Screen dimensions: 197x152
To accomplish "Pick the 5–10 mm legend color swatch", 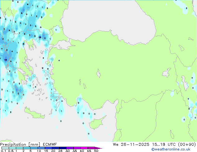I will click(34, 148).
